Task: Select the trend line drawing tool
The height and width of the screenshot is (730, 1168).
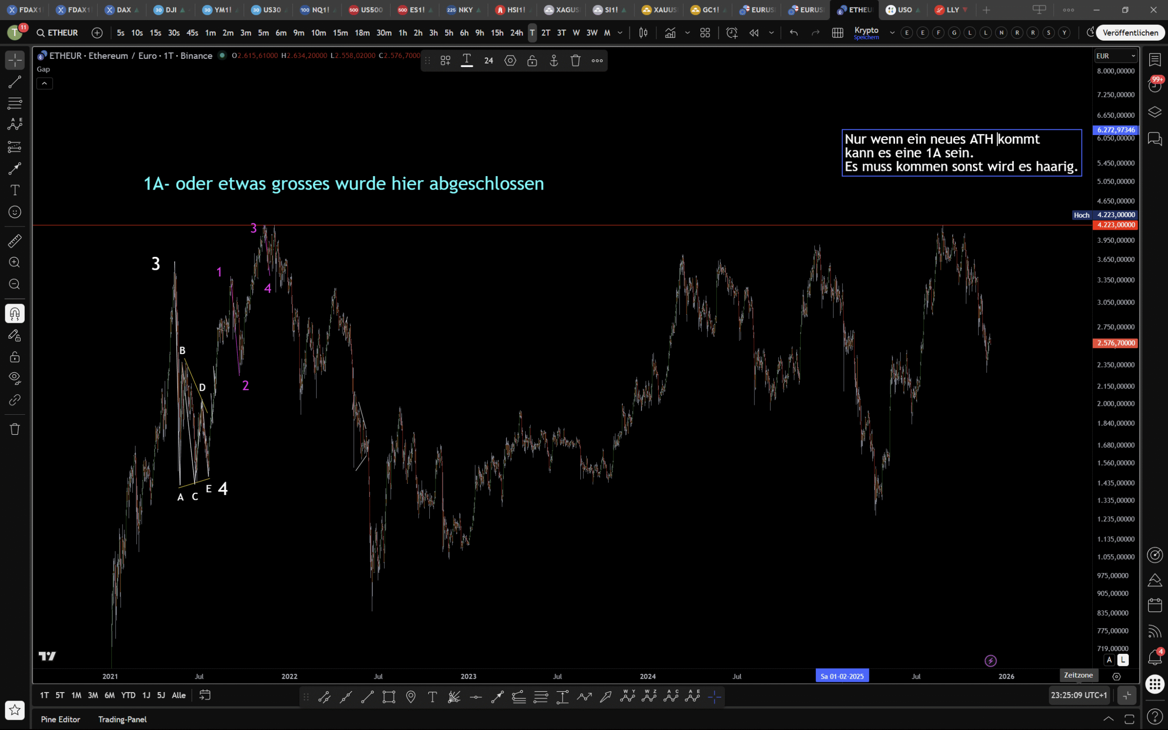Action: 14,82
